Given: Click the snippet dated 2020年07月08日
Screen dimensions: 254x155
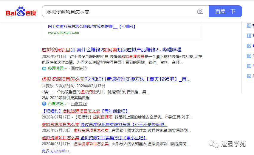Looking at the screenshot, I should pyautogui.click(x=116, y=130).
